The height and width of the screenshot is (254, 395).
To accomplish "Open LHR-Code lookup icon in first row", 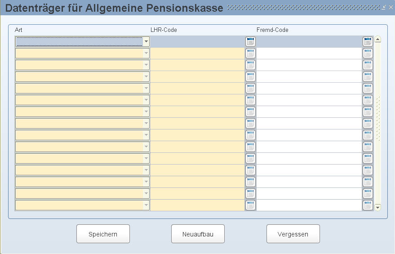I will pos(250,41).
